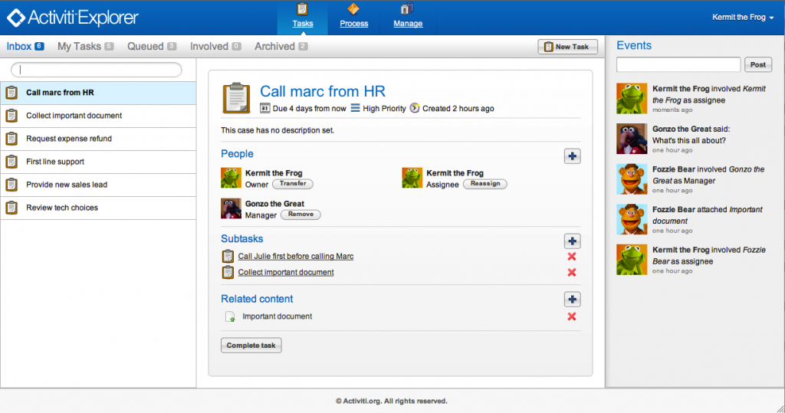Click the Gonzo the Great manager avatar
Viewport: 785px width, 413px height.
click(x=231, y=208)
